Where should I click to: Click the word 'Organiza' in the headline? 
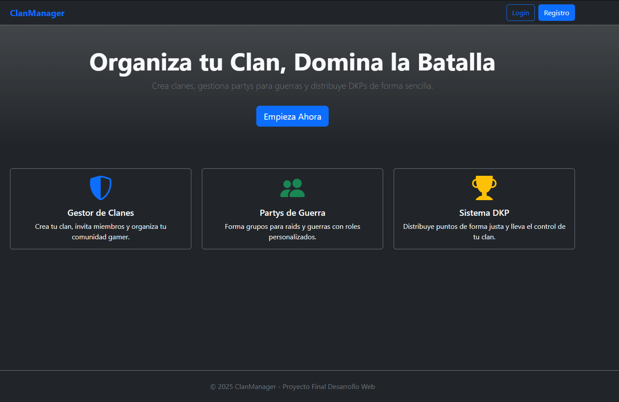pos(140,62)
